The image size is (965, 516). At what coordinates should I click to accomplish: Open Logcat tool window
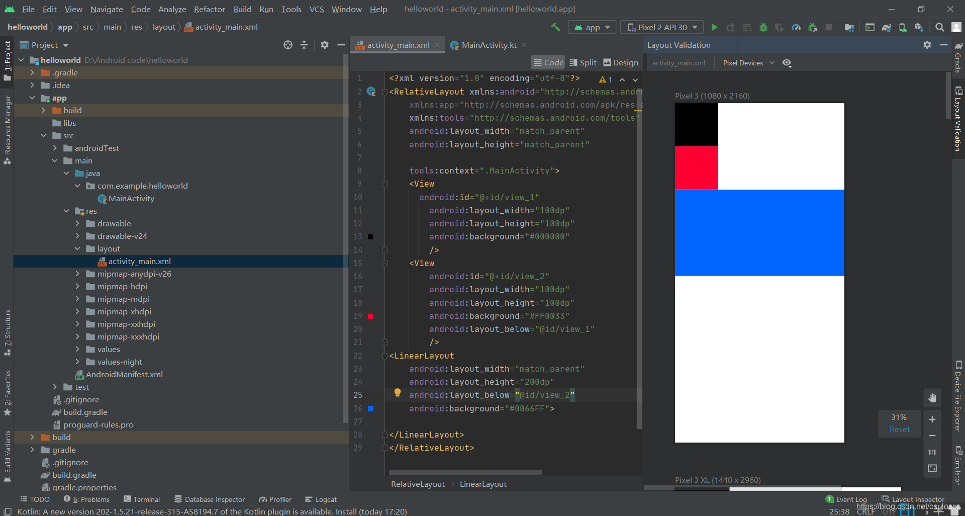(321, 499)
